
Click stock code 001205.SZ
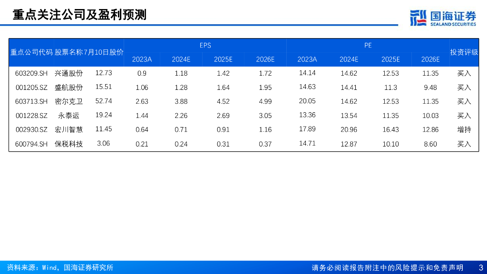coord(31,88)
